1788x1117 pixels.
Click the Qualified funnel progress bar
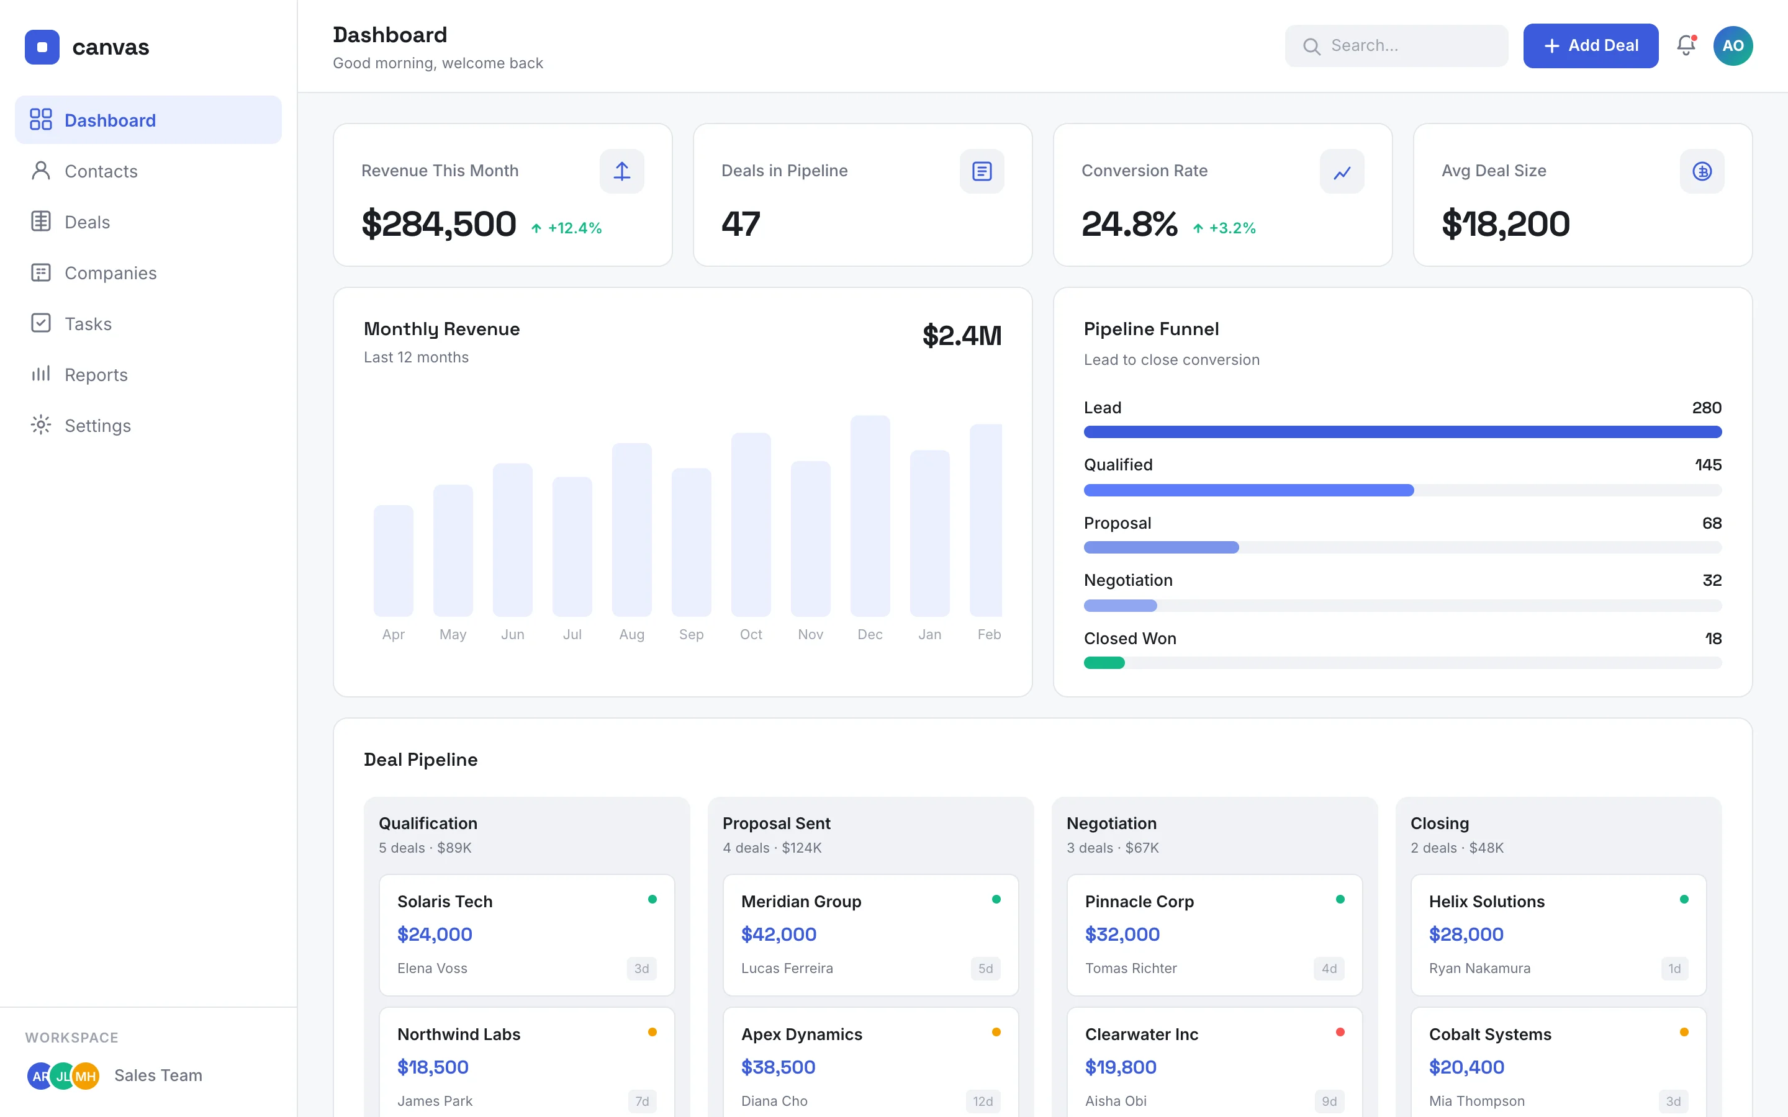coord(1402,490)
